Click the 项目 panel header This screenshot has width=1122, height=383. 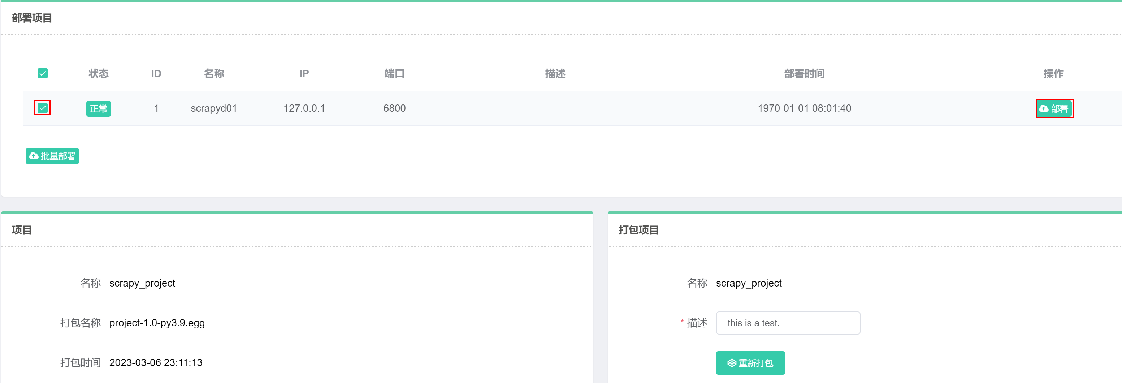tap(22, 230)
